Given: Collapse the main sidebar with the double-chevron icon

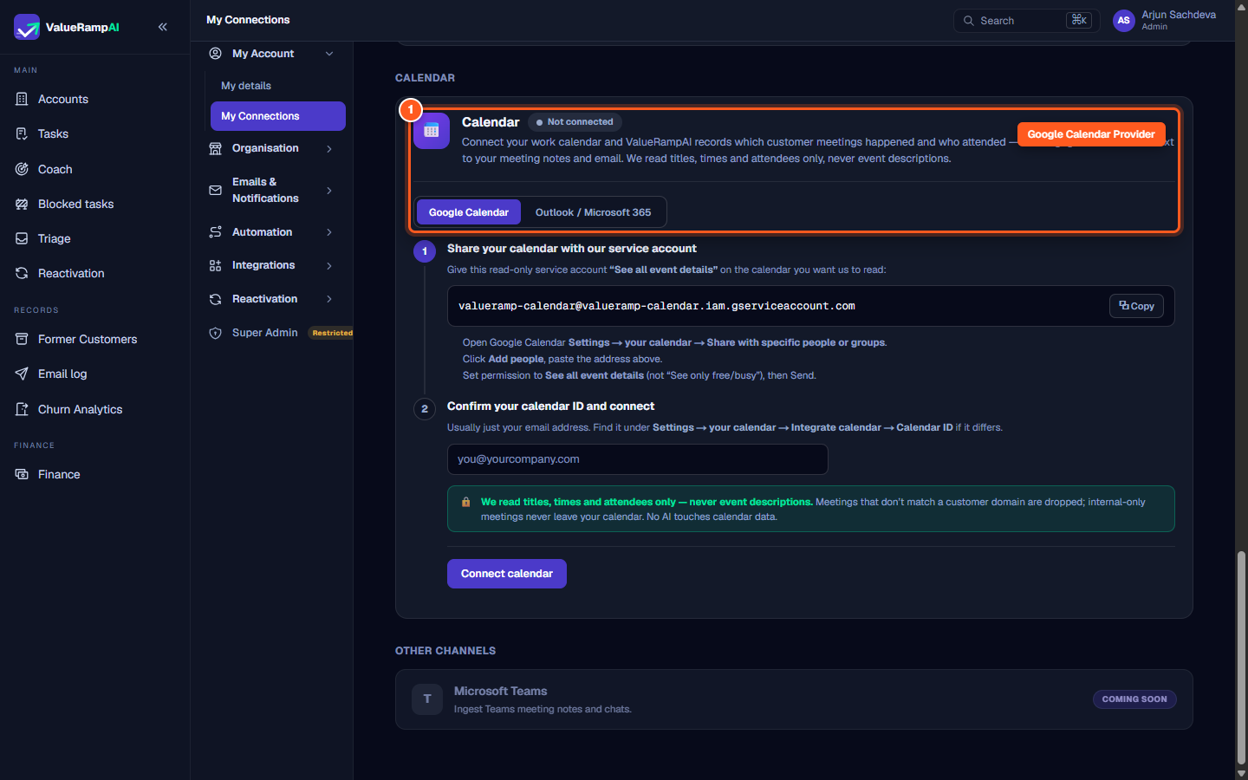Looking at the screenshot, I should [163, 27].
